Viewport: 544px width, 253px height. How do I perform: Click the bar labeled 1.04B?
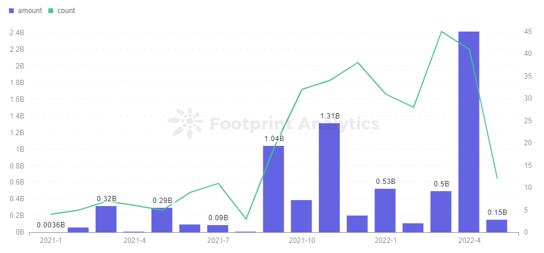click(x=273, y=189)
